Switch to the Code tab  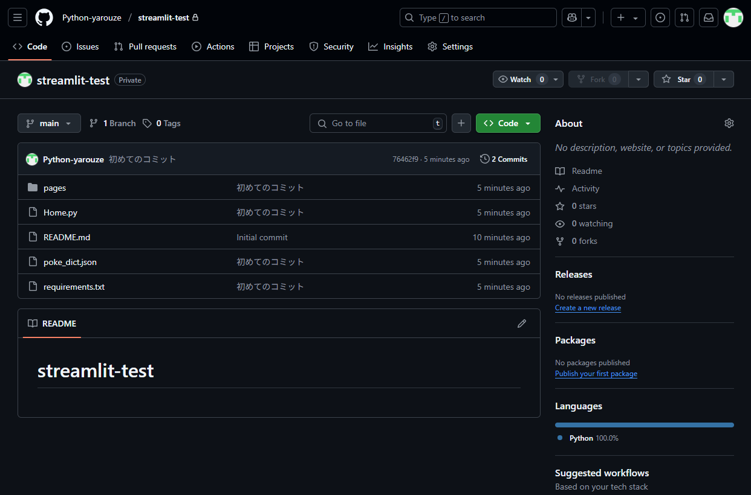pyautogui.click(x=30, y=46)
